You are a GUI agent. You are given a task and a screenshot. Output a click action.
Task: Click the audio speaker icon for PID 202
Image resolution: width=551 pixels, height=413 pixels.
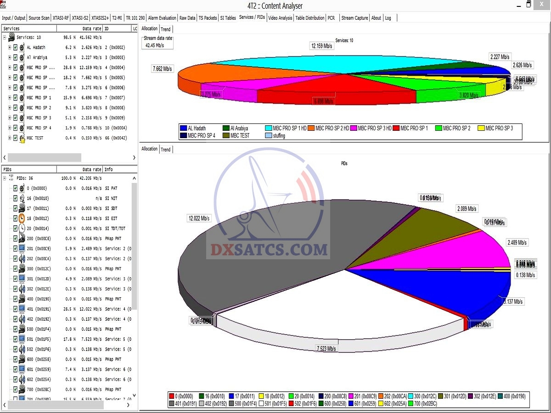tap(22, 259)
